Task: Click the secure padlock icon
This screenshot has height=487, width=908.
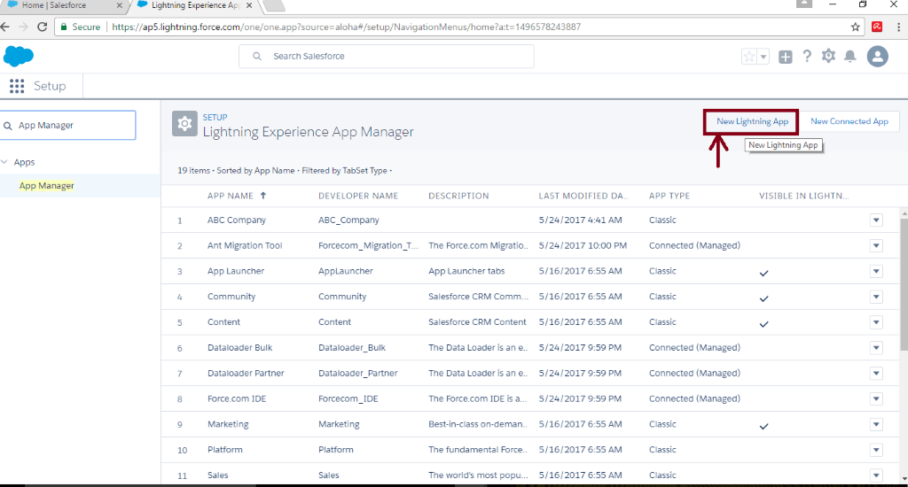Action: tap(64, 27)
